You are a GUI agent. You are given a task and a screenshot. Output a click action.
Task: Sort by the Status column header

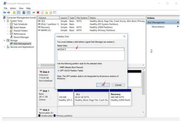117,18
